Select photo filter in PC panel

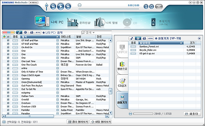[32, 32]
